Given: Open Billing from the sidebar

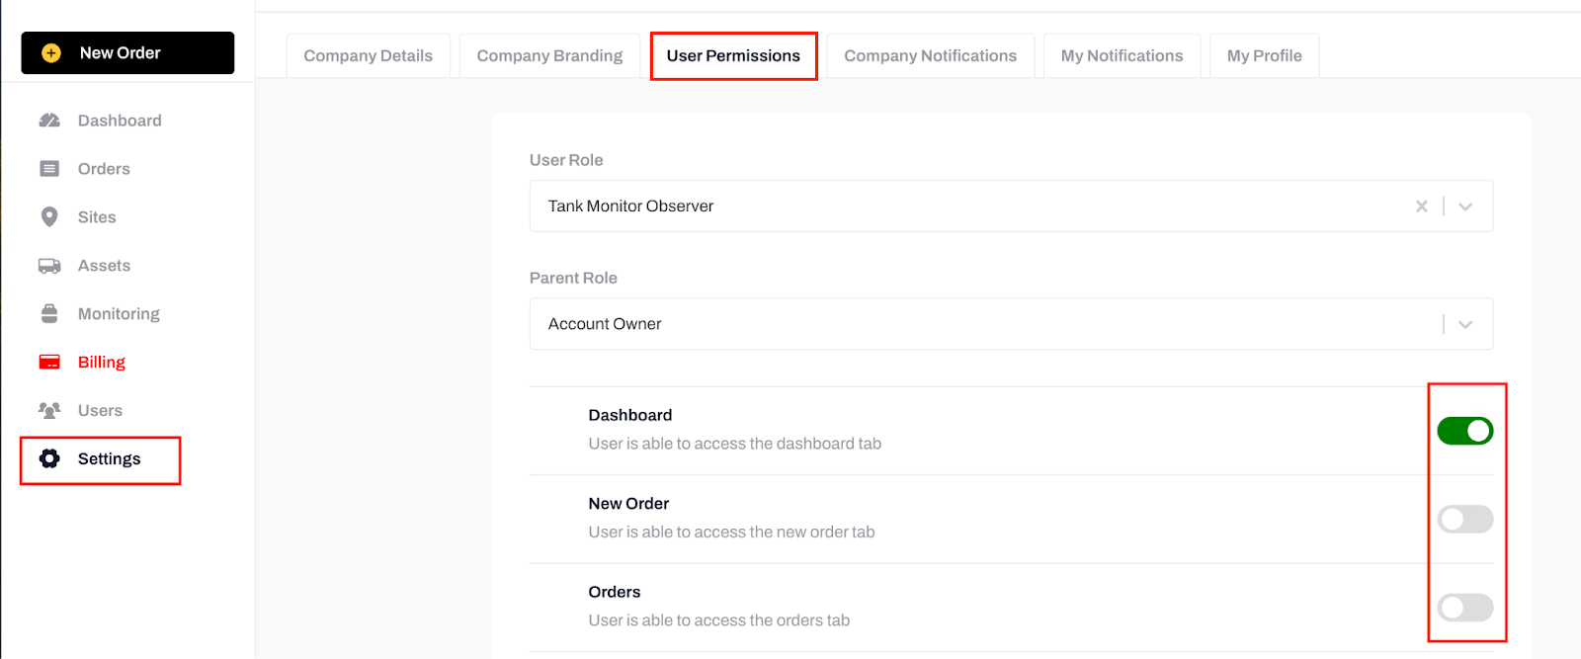Looking at the screenshot, I should click(102, 363).
